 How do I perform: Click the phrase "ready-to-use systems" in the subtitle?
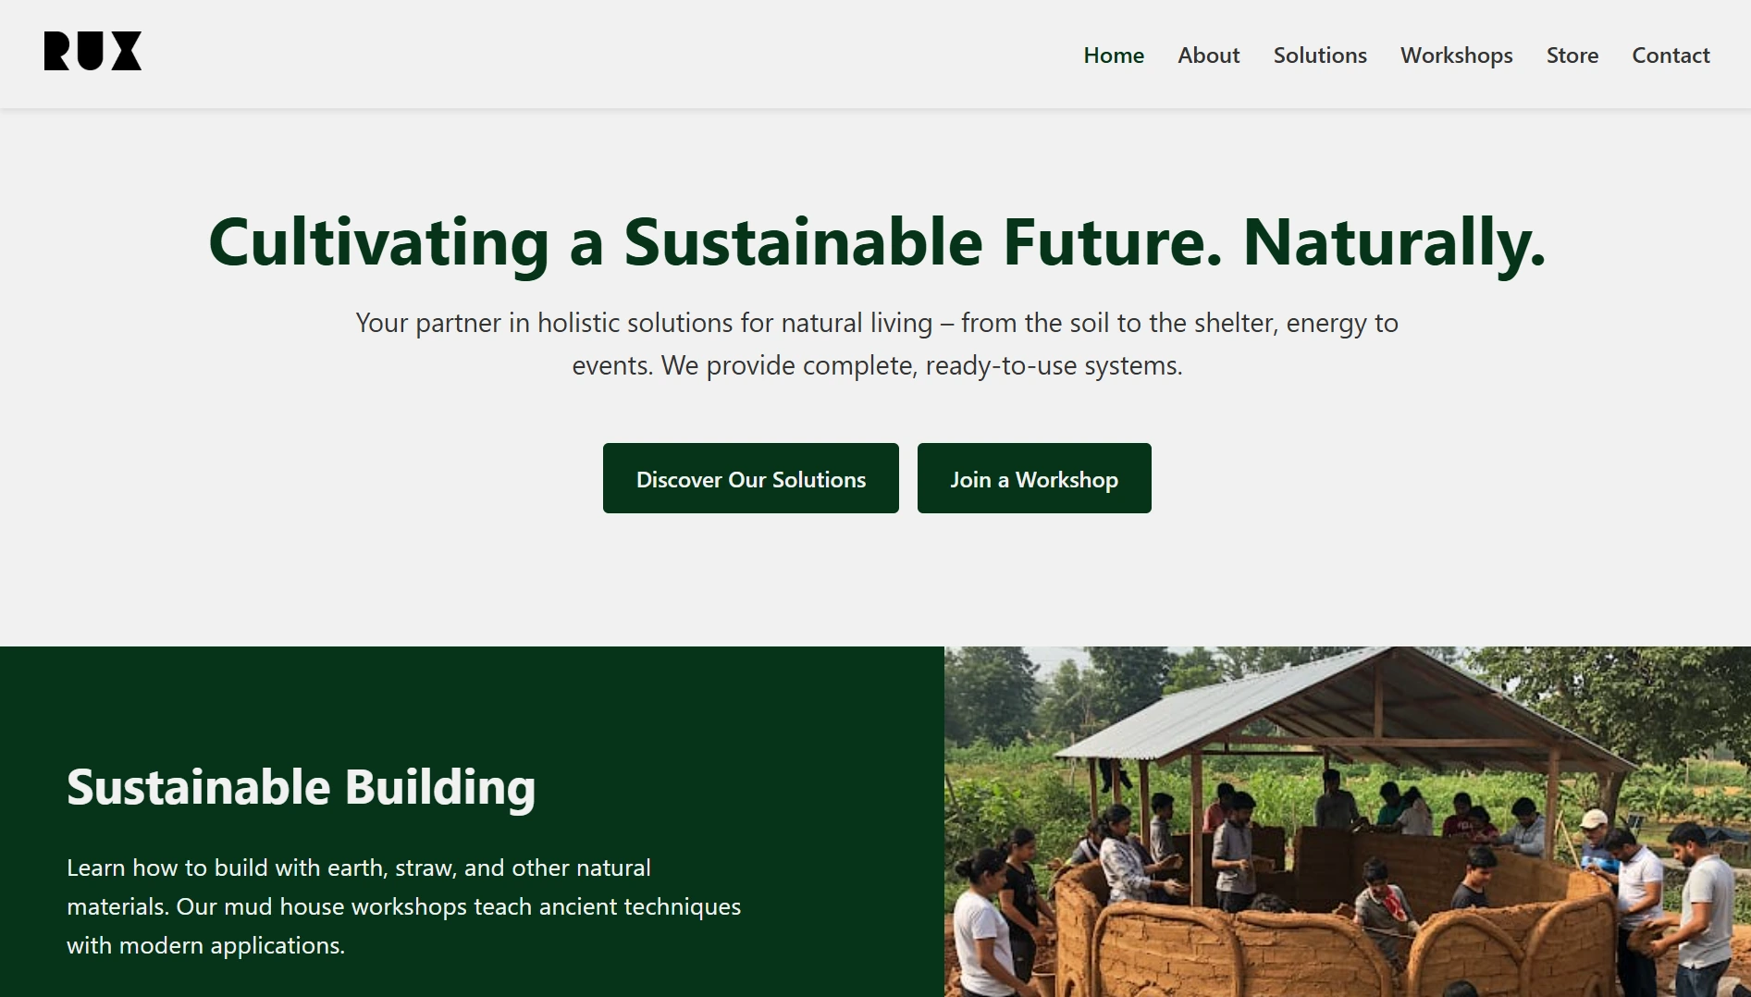pyautogui.click(x=1054, y=366)
